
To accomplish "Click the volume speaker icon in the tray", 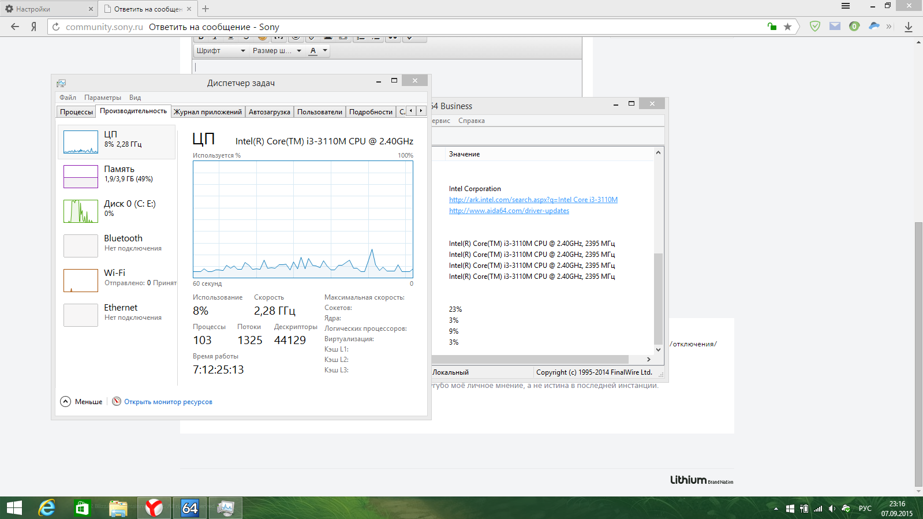I will point(832,509).
